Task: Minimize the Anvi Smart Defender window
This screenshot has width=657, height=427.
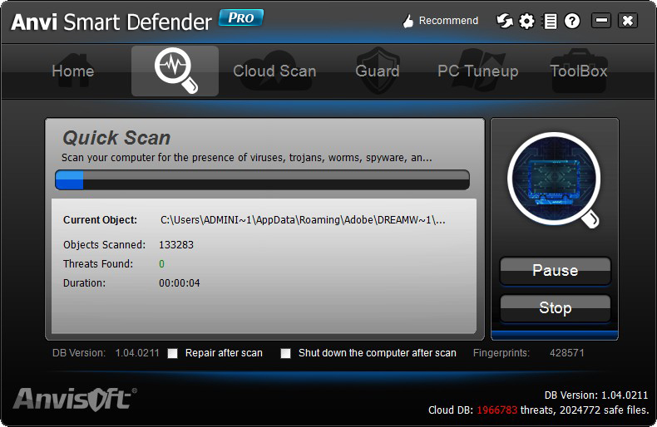Action: click(x=601, y=20)
